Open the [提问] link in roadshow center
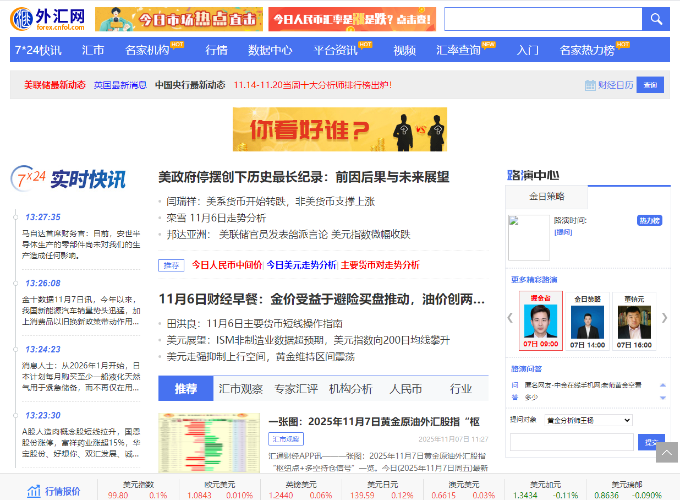680x500 pixels. [x=562, y=232]
